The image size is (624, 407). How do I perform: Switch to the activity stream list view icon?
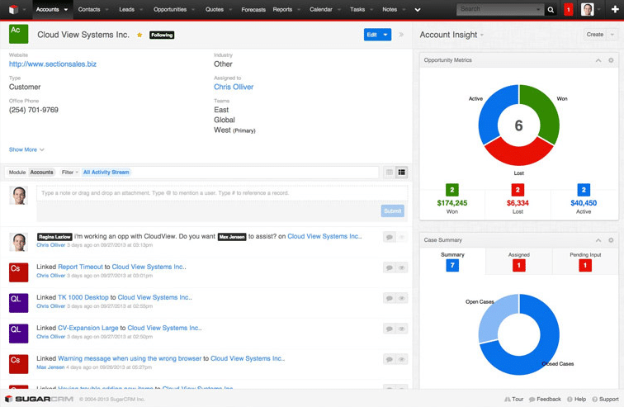pyautogui.click(x=402, y=173)
